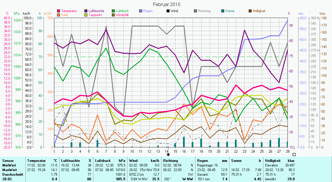This screenshot has height=182, width=332.
Task: Click the pink Temperatur legend swatch
Action: (59, 11)
